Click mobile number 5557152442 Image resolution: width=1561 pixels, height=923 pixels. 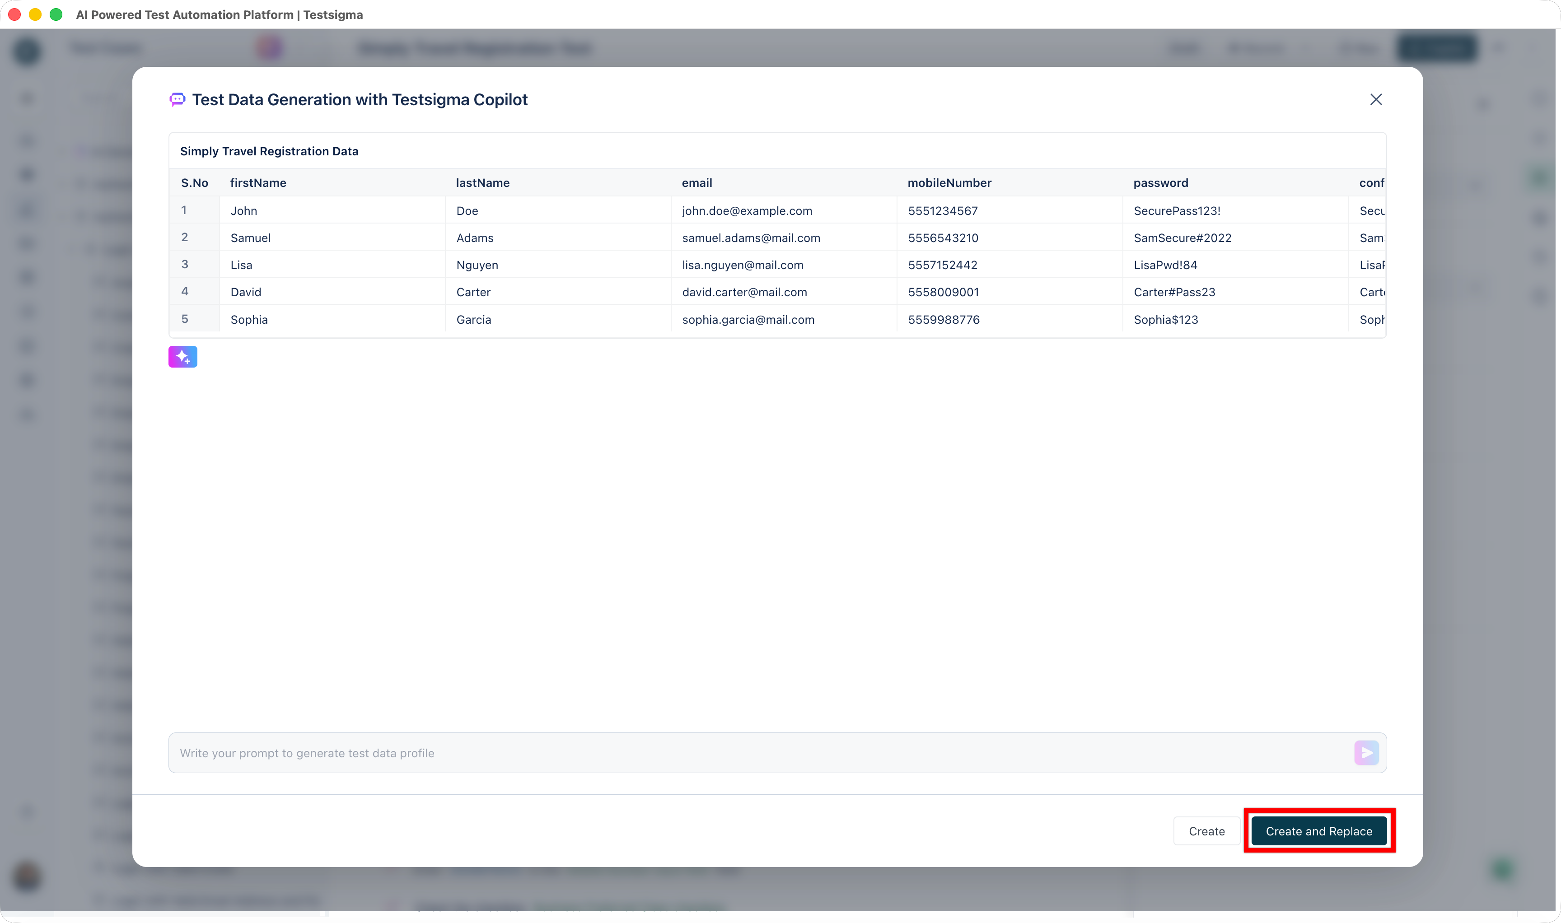click(x=1010, y=264)
